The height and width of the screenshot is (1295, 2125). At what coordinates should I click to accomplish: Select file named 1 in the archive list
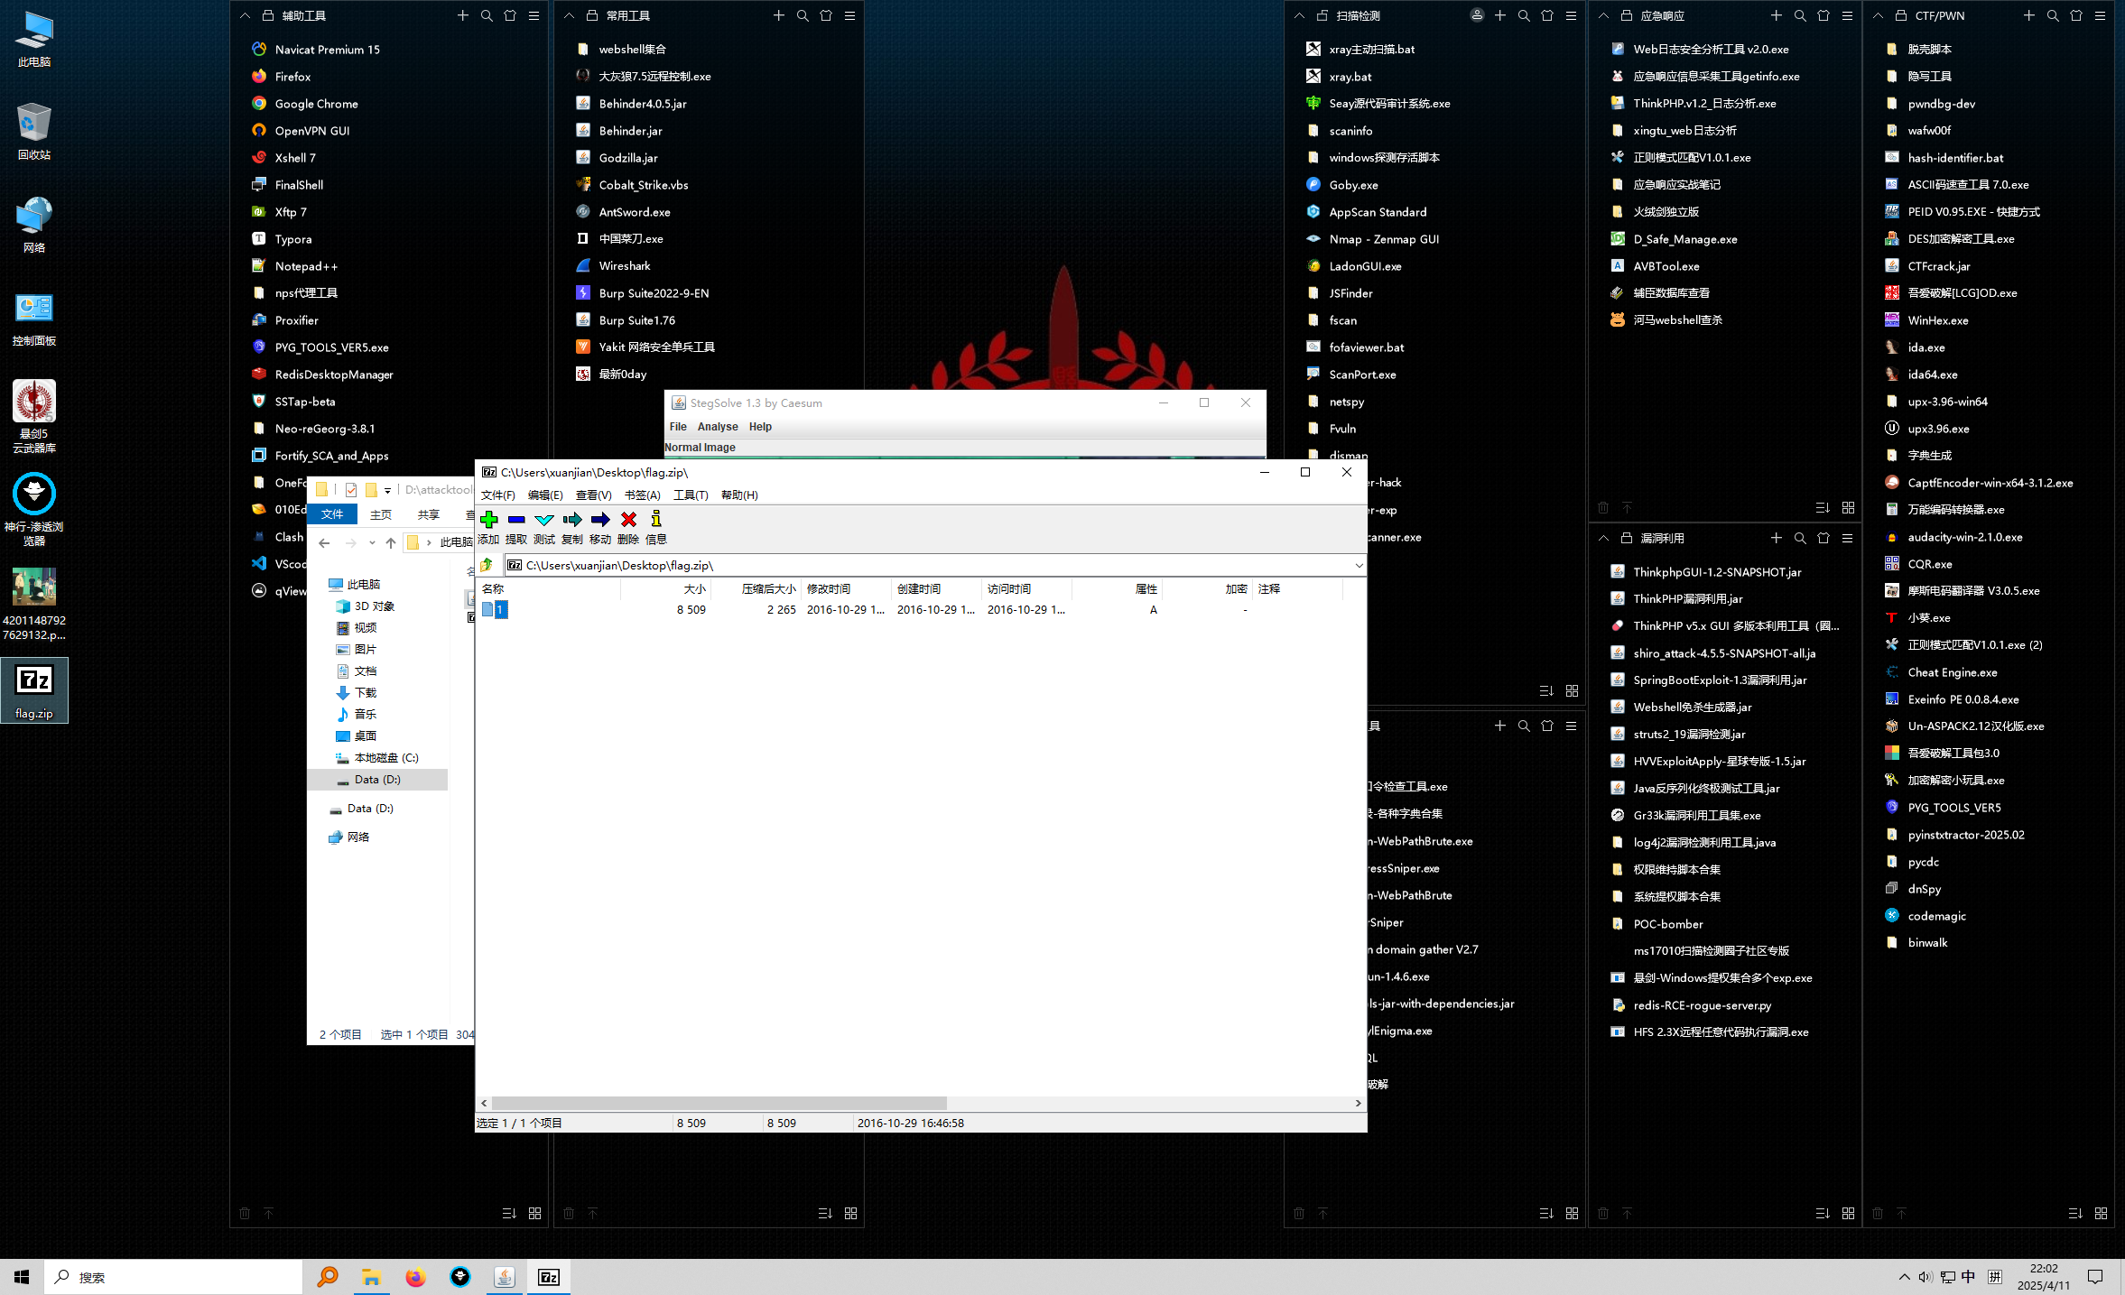499,609
